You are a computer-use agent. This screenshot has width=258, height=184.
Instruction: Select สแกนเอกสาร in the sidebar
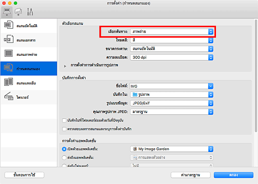pyautogui.click(x=29, y=40)
